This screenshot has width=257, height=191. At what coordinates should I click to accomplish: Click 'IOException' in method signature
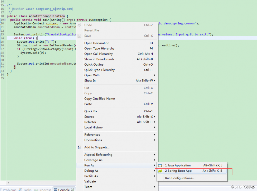click(98, 20)
